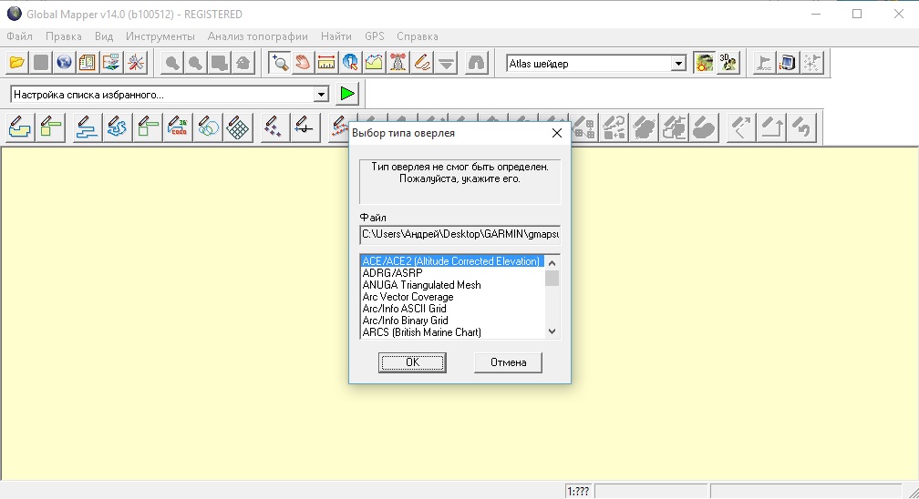Select the yellow rectangle area pencil tool
919x499 pixels.
click(51, 127)
